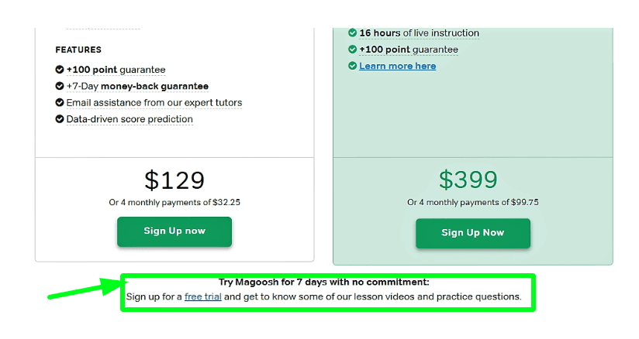
Task: Click green checkmark beside 16 hours of live instruction
Action: pos(352,33)
